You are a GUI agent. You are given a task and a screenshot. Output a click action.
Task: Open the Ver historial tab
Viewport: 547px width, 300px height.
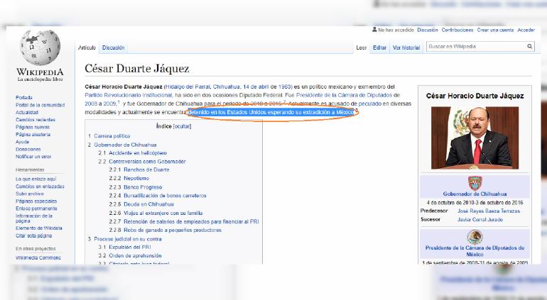tap(406, 48)
